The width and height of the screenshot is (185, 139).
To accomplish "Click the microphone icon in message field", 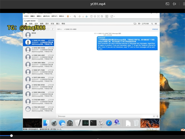I will (157, 116).
